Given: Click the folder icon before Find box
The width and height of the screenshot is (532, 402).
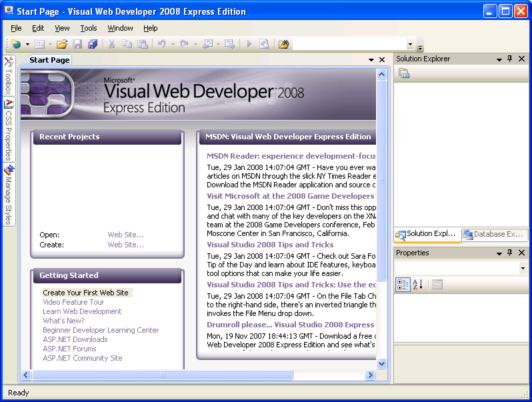Looking at the screenshot, I should [283, 44].
